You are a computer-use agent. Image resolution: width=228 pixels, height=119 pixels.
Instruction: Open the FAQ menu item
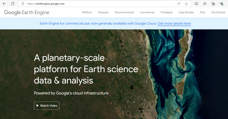coord(202,12)
